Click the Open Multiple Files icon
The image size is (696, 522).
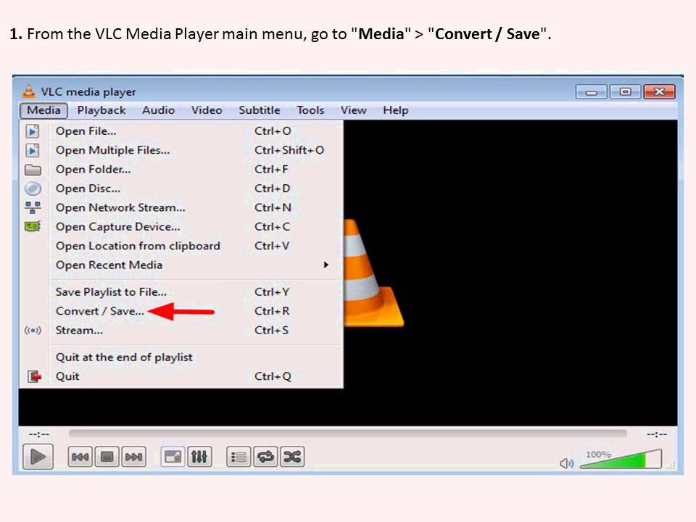pyautogui.click(x=33, y=151)
